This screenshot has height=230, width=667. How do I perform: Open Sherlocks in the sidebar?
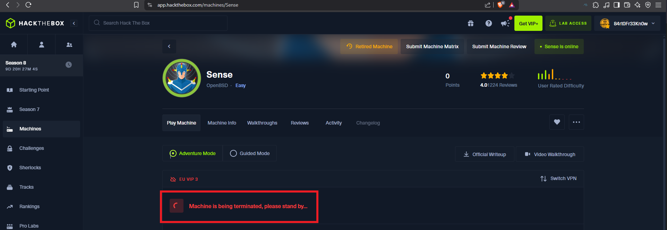coord(41,168)
